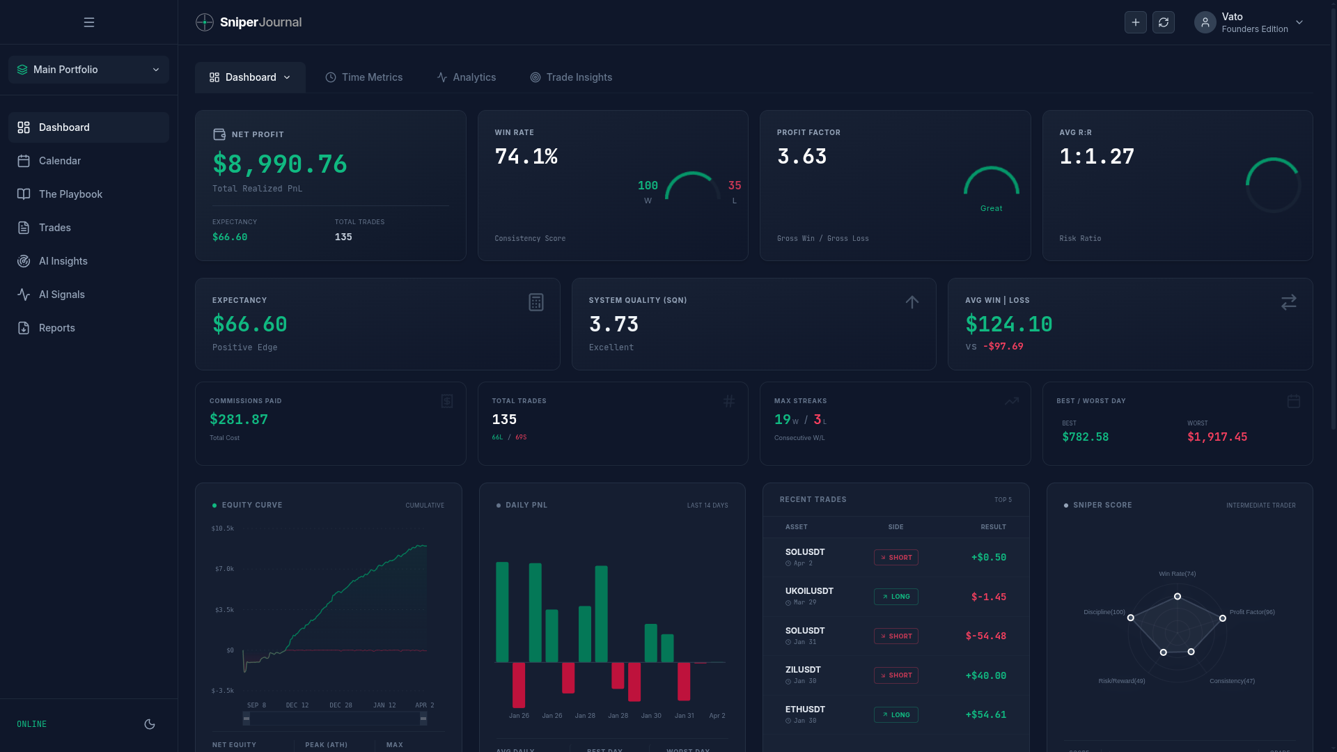Toggle dark mode with moon icon

pyautogui.click(x=150, y=724)
